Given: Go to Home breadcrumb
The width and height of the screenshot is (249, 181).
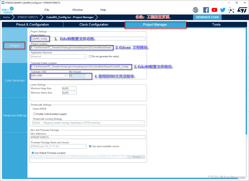Looking at the screenshot, I should pos(6,17).
